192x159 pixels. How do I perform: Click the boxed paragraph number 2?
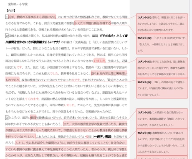[7, 36]
